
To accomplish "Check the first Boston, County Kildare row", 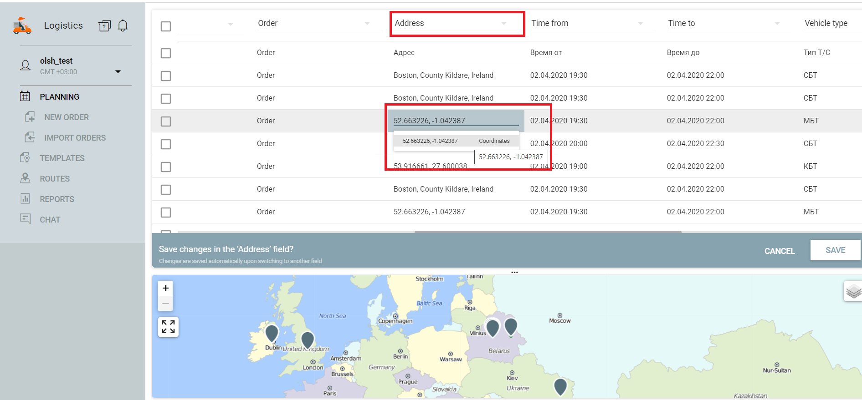I will (166, 76).
